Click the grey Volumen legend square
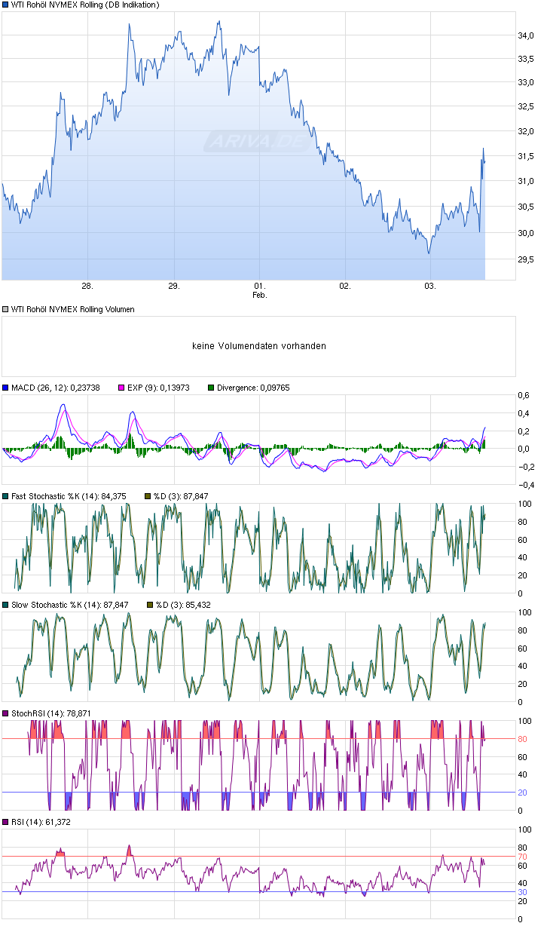The width and height of the screenshot is (547, 926). [x=5, y=309]
